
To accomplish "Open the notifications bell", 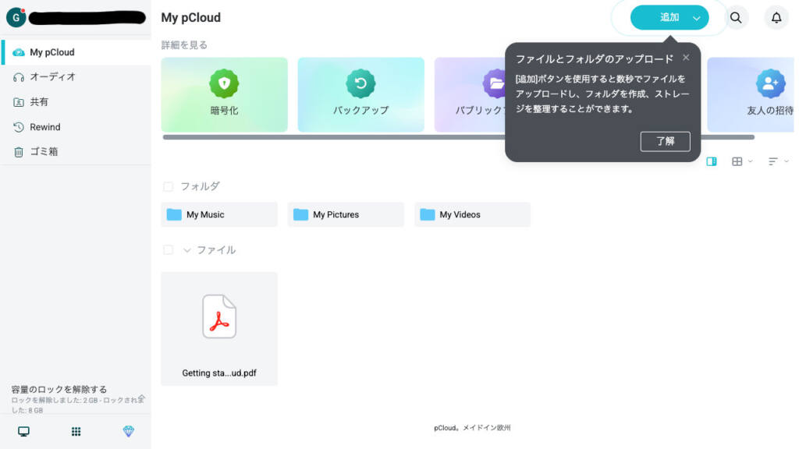I will [776, 18].
